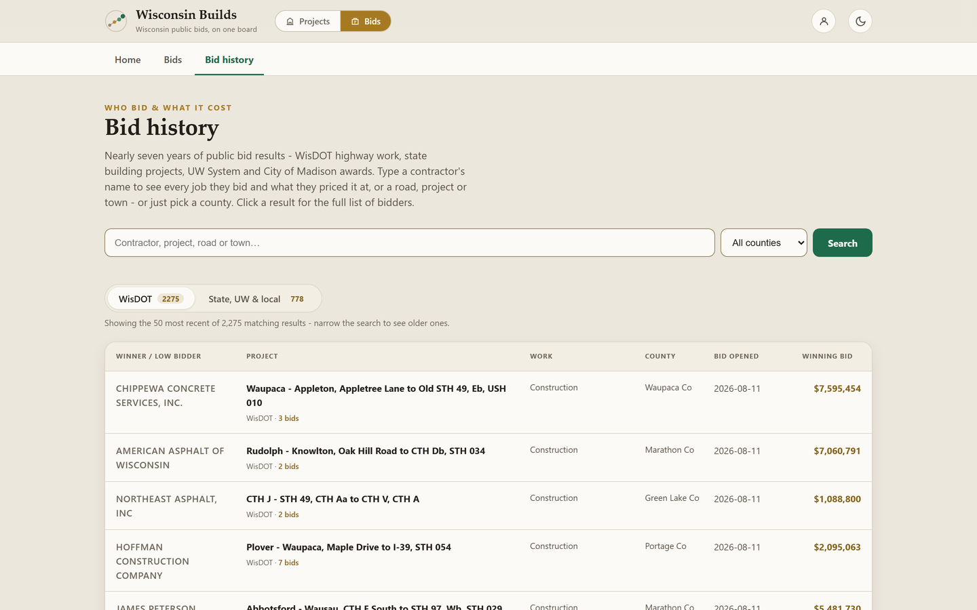Switch to Projects mode
977x610 pixels.
(308, 21)
